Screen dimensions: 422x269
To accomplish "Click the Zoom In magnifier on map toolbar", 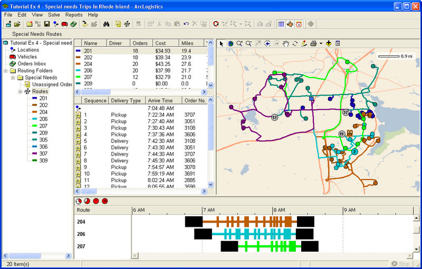I will tap(239, 43).
